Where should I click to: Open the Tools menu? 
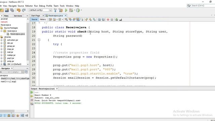(62, 6)
